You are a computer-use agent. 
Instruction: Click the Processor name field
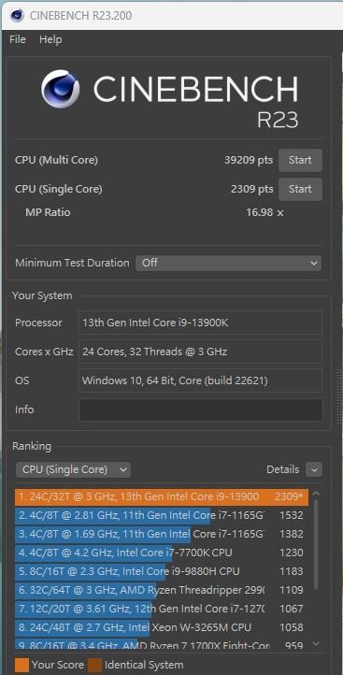click(x=201, y=323)
